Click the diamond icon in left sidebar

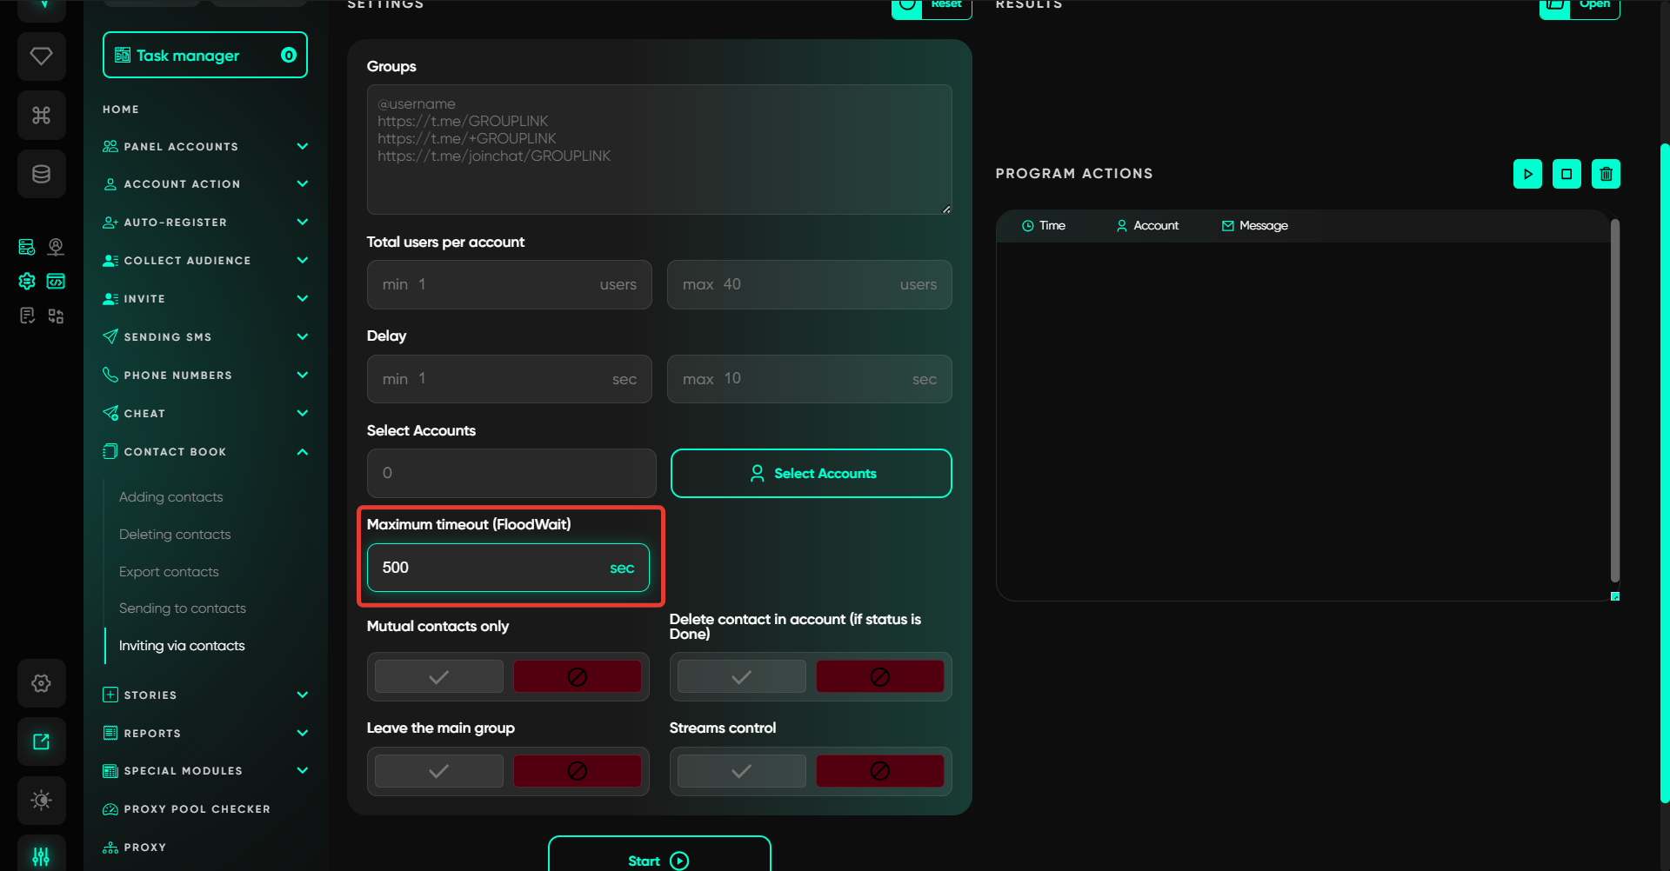(x=41, y=57)
